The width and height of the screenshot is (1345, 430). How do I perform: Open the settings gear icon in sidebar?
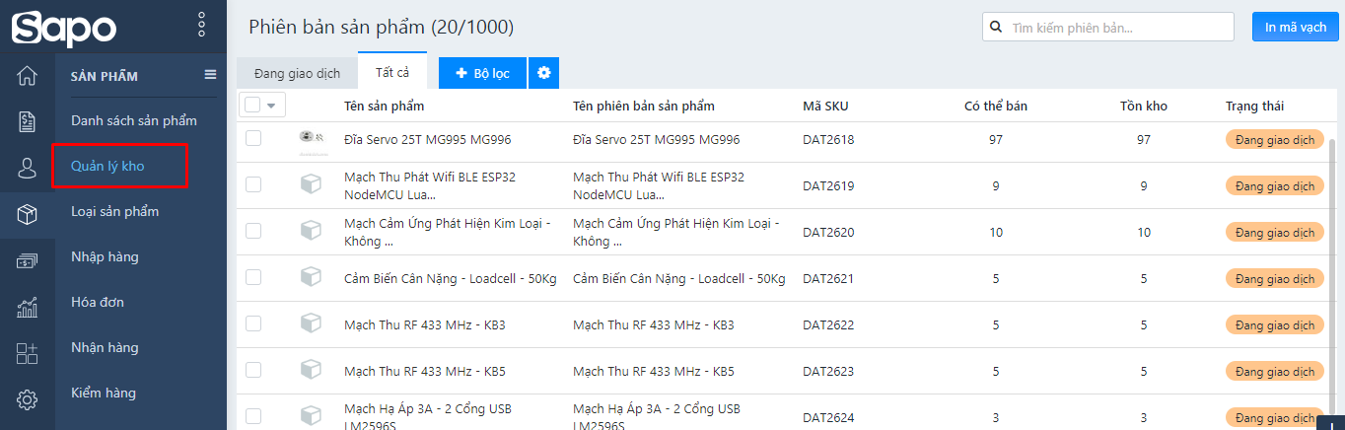28,399
